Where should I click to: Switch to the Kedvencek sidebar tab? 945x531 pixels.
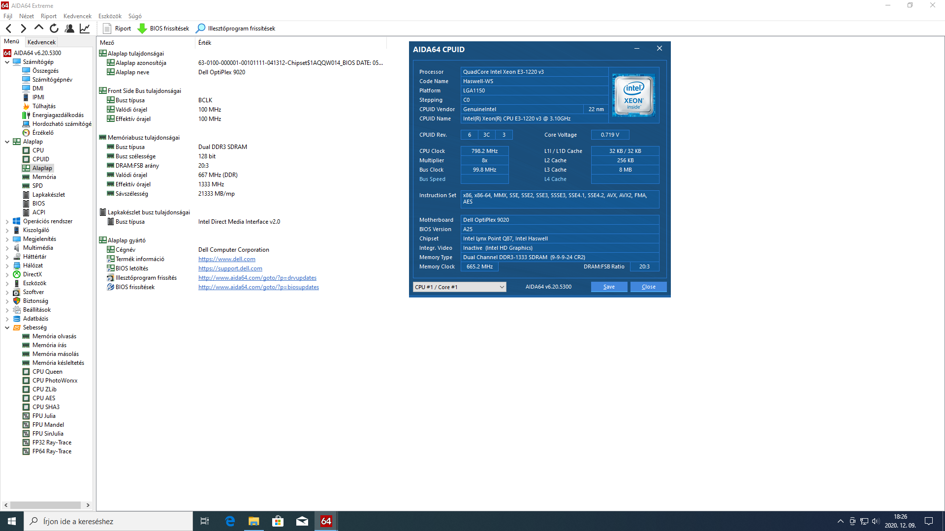click(x=41, y=42)
